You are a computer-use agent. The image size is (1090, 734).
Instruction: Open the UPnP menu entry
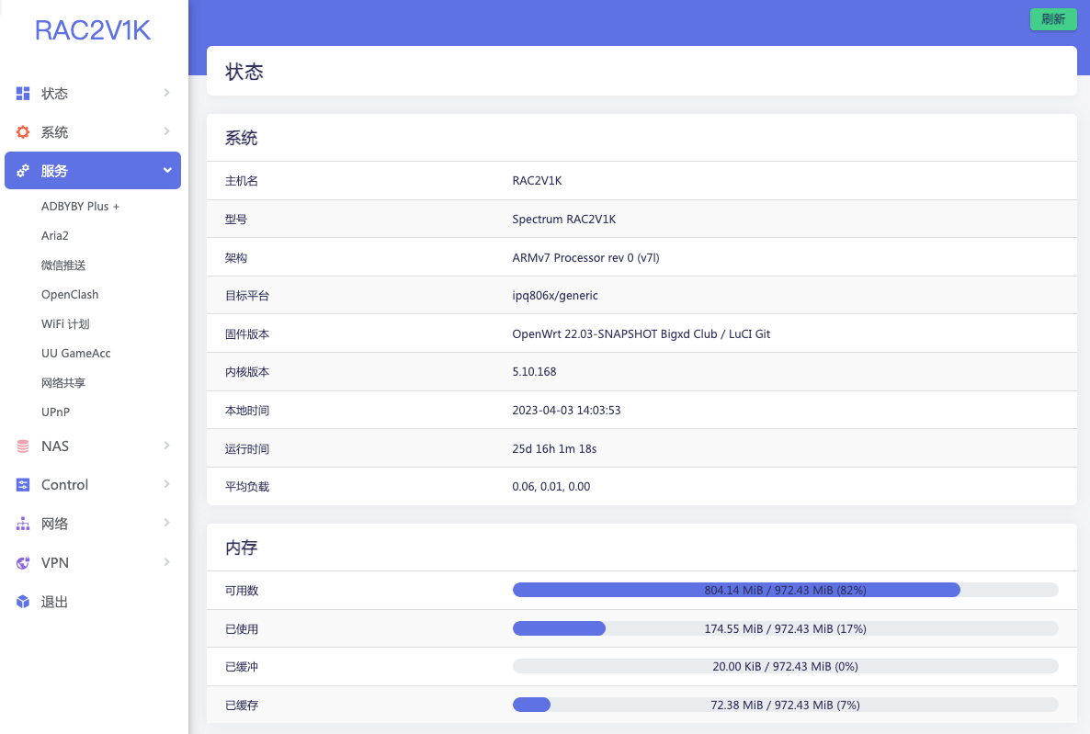click(x=53, y=412)
